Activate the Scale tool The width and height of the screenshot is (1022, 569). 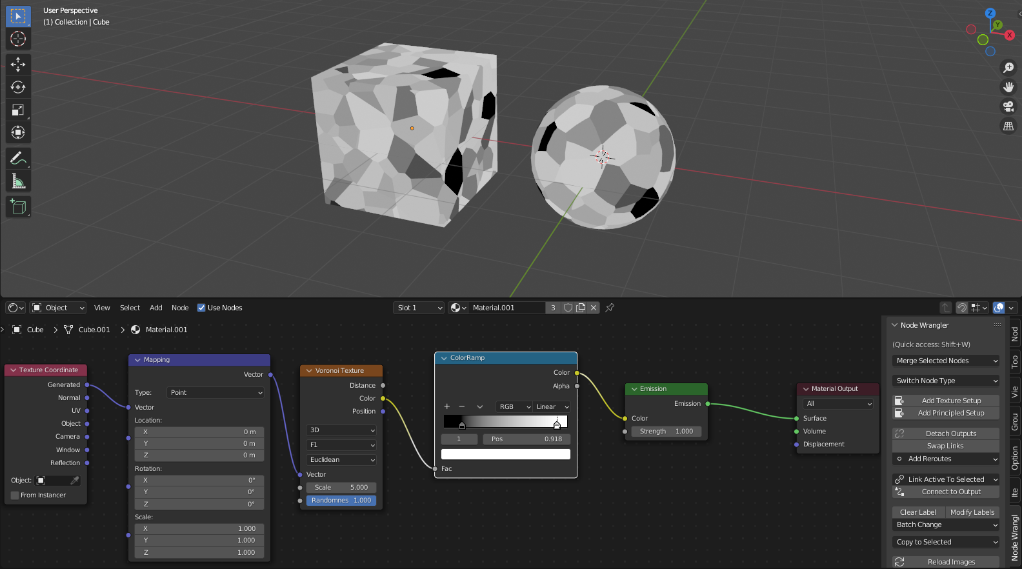click(x=18, y=110)
